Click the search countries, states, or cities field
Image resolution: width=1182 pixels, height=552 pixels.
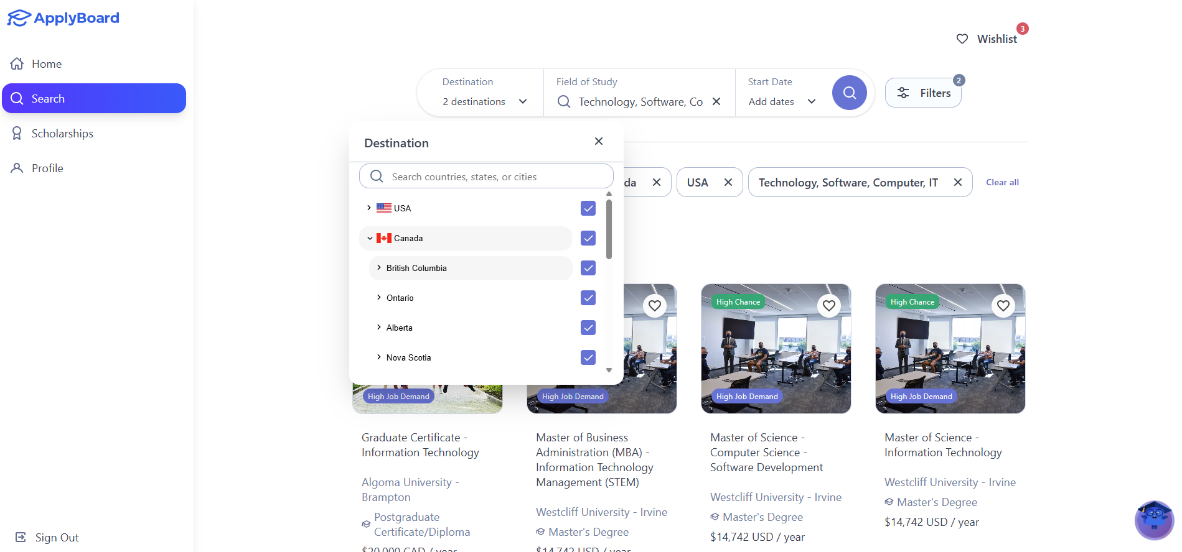click(486, 177)
